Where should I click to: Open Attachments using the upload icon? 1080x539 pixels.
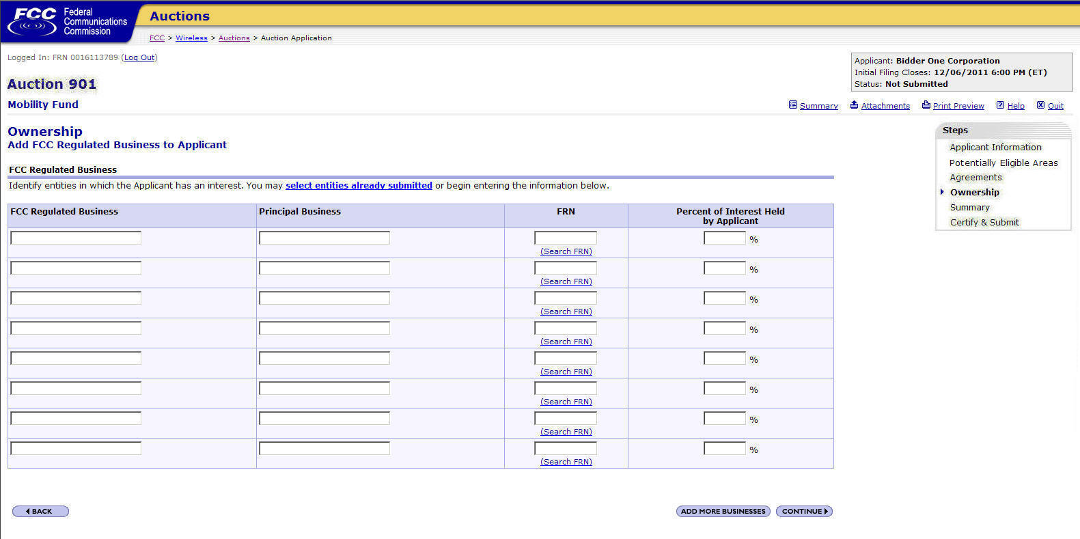[x=854, y=105]
